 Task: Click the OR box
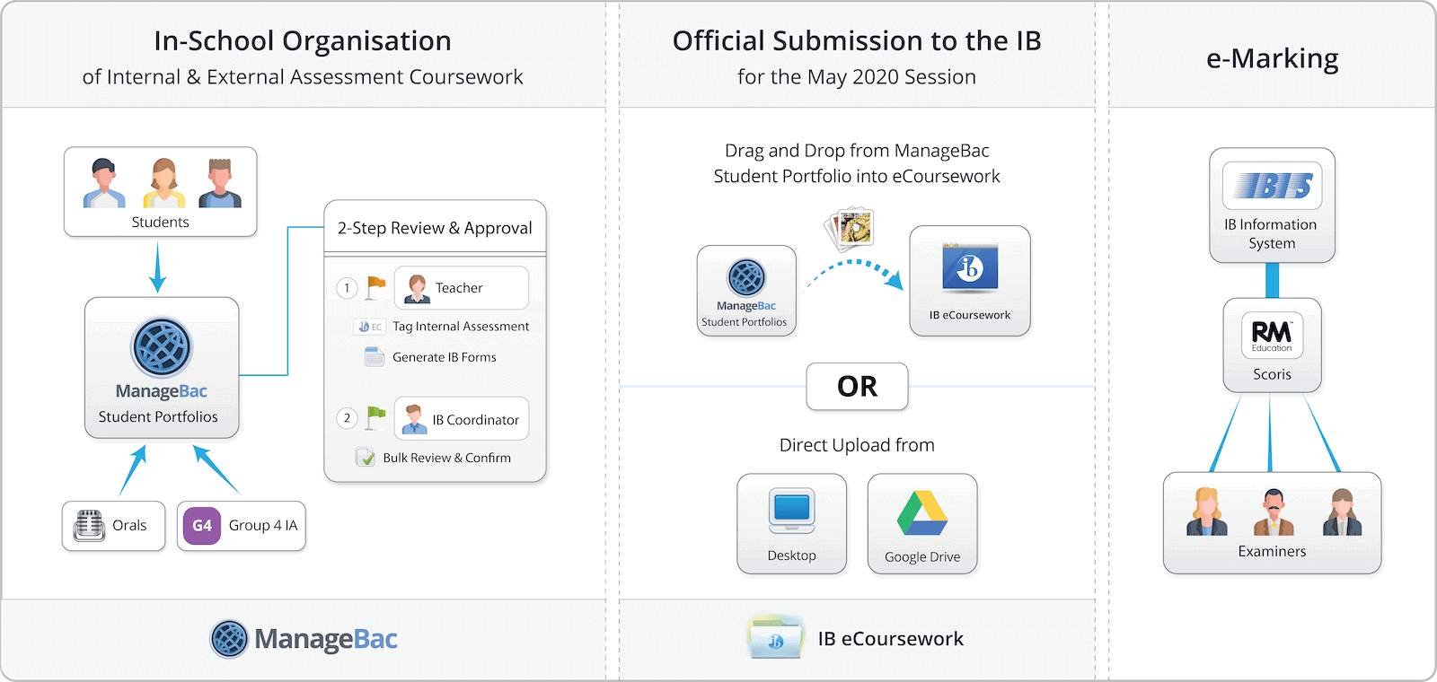tap(857, 387)
